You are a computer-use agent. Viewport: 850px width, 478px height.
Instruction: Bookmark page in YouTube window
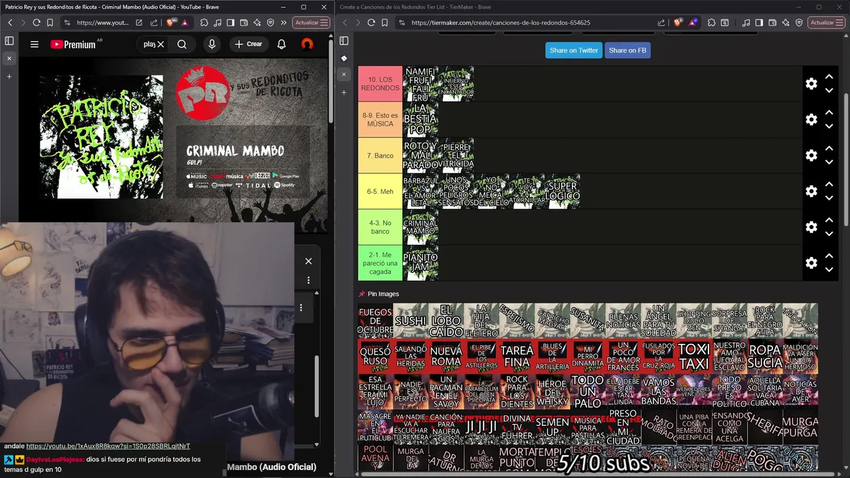tap(50, 23)
